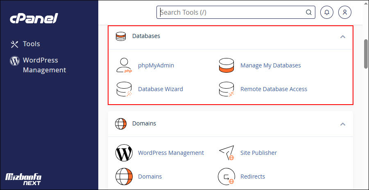Open the Domains link
Screen dimensions: 369x190
[x=150, y=177]
